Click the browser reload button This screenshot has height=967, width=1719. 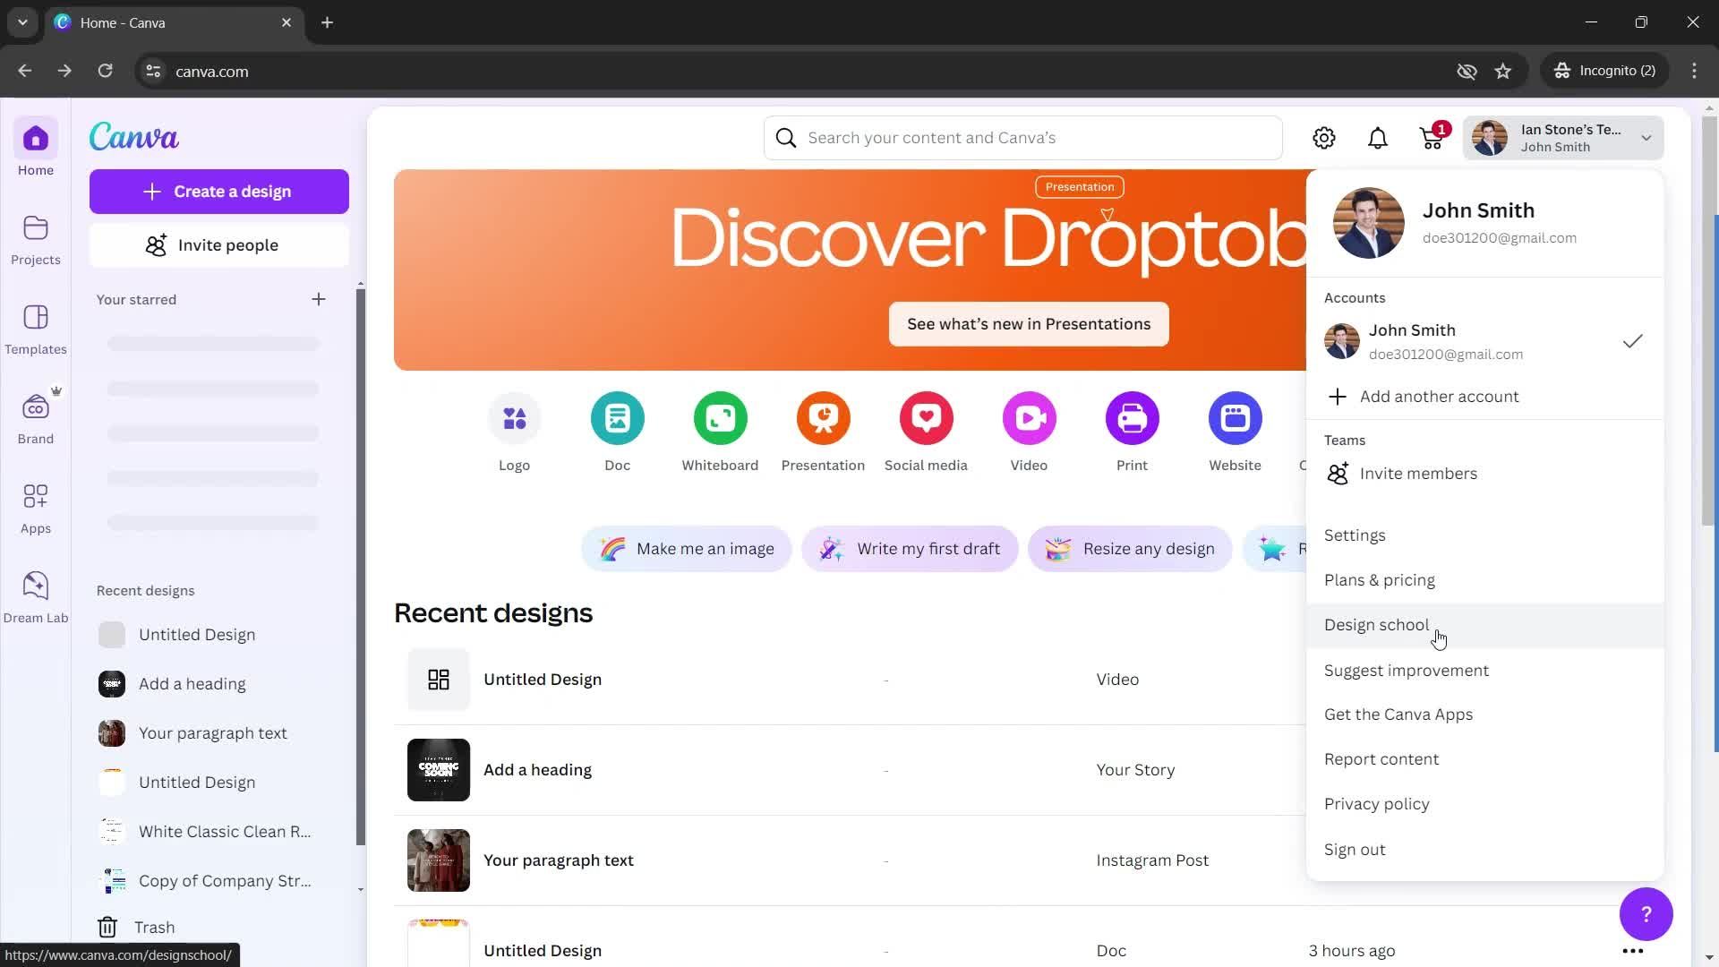[105, 71]
